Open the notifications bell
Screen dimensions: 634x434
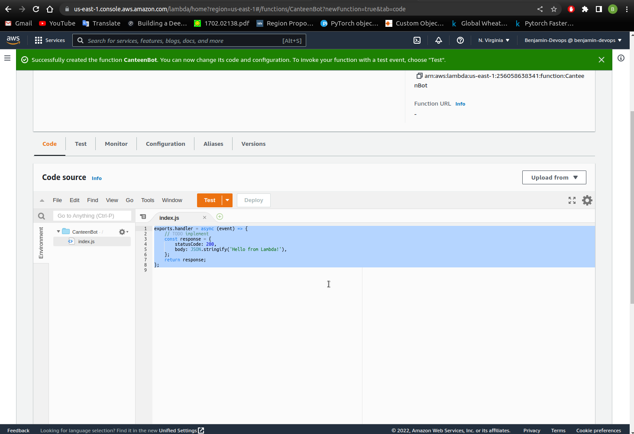pos(439,40)
